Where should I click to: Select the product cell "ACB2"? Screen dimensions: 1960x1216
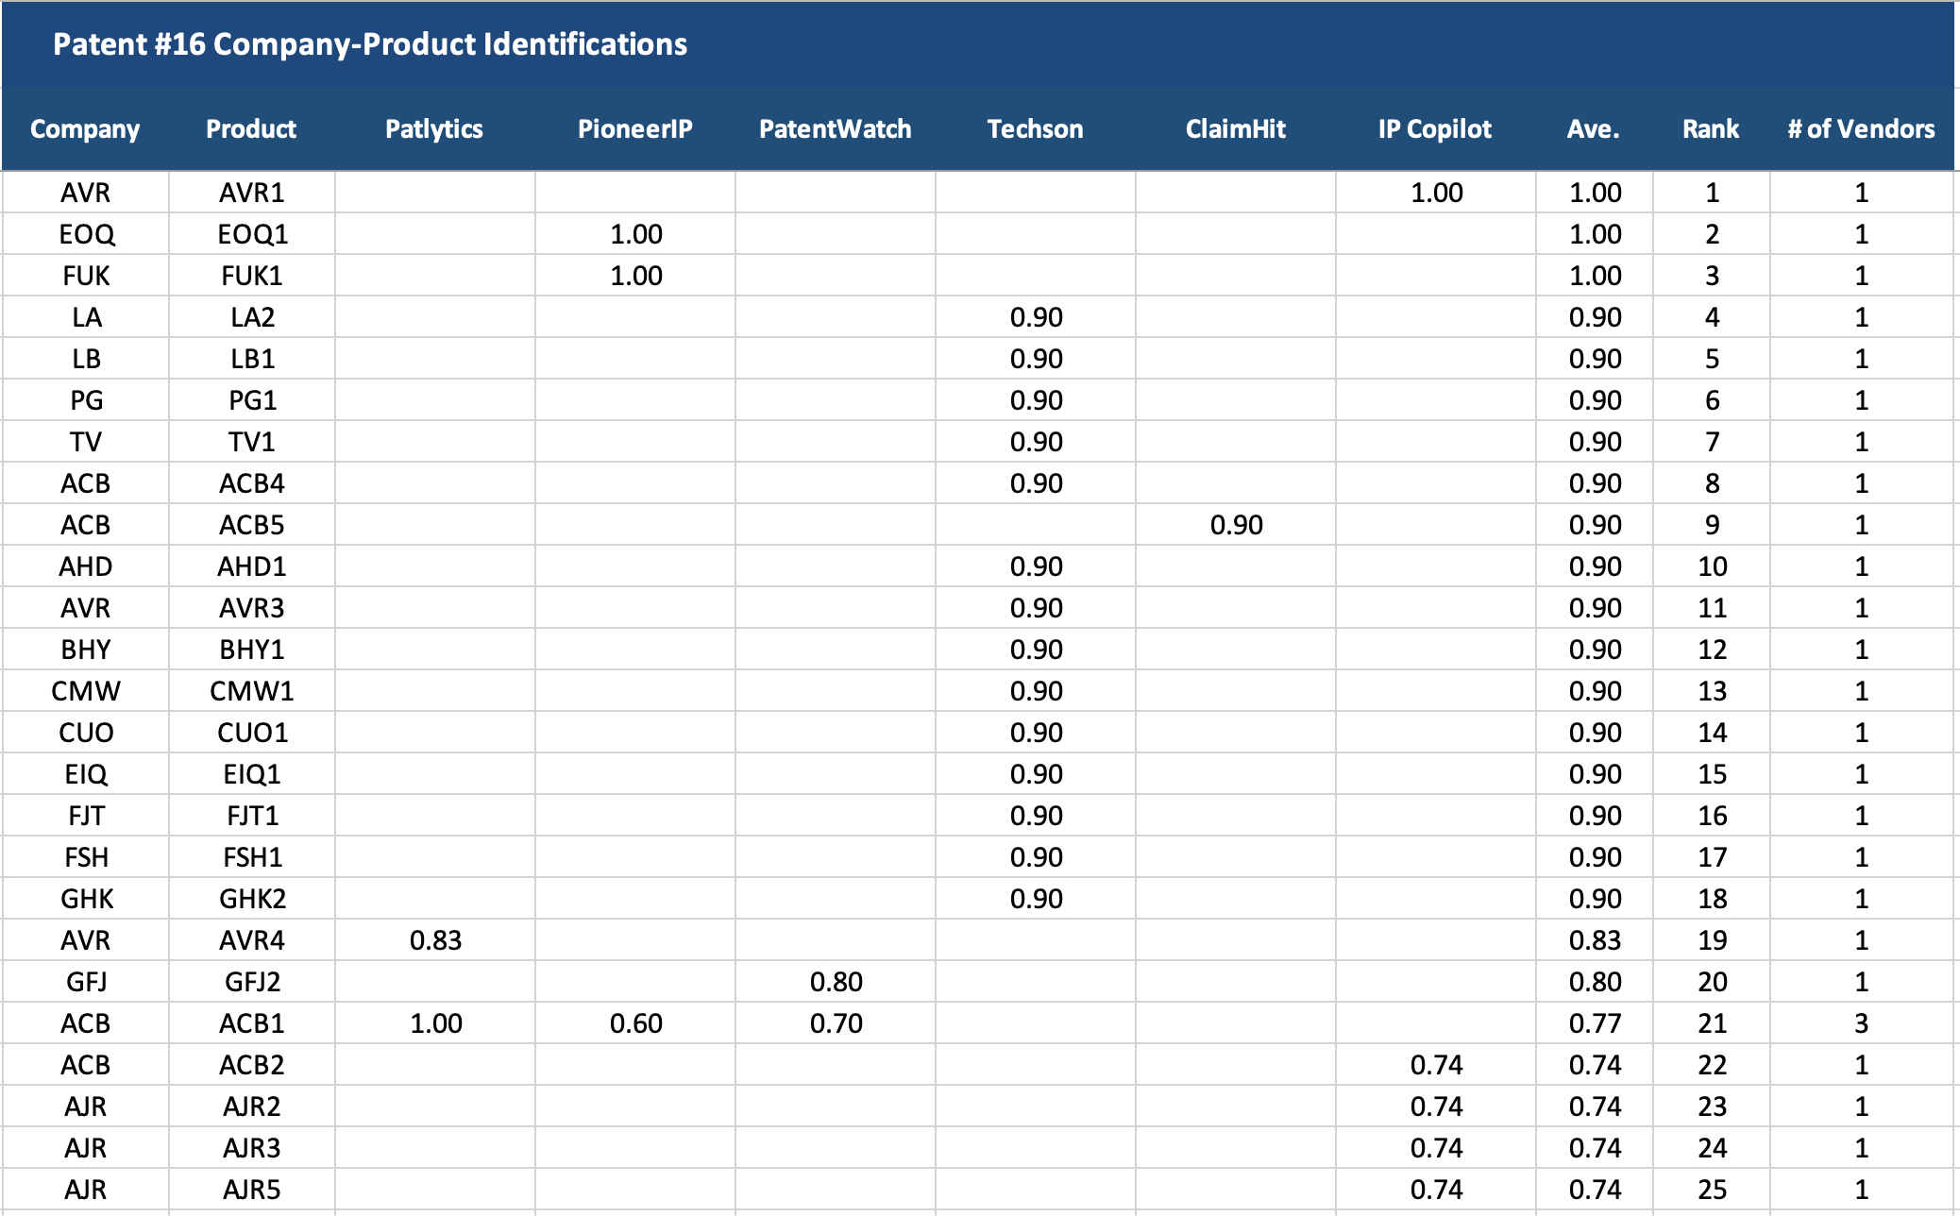[x=252, y=1065]
